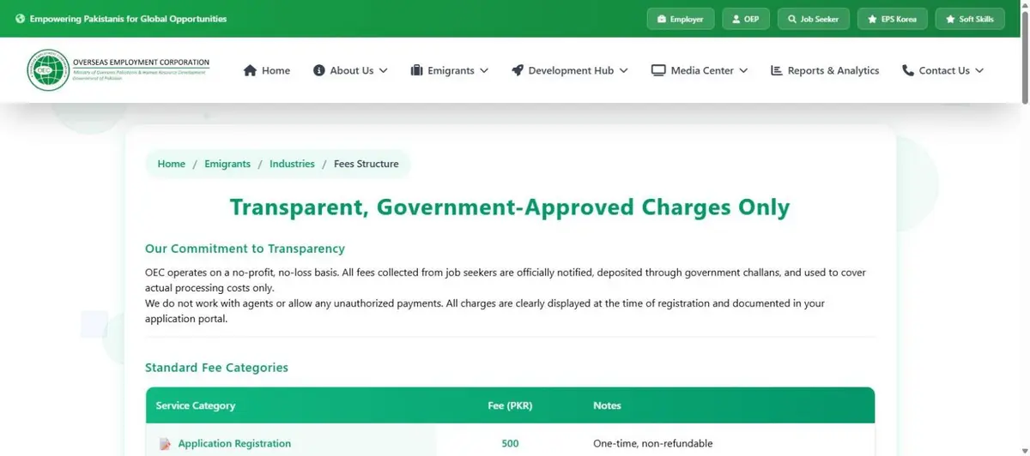Click the globe icon beside Empowering Pakistanis

coord(21,19)
